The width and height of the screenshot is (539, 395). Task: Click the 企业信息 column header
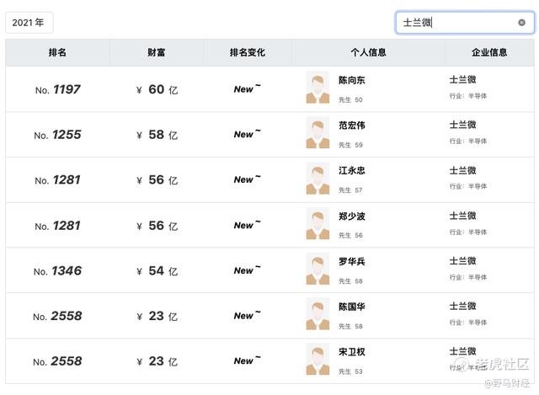point(489,52)
